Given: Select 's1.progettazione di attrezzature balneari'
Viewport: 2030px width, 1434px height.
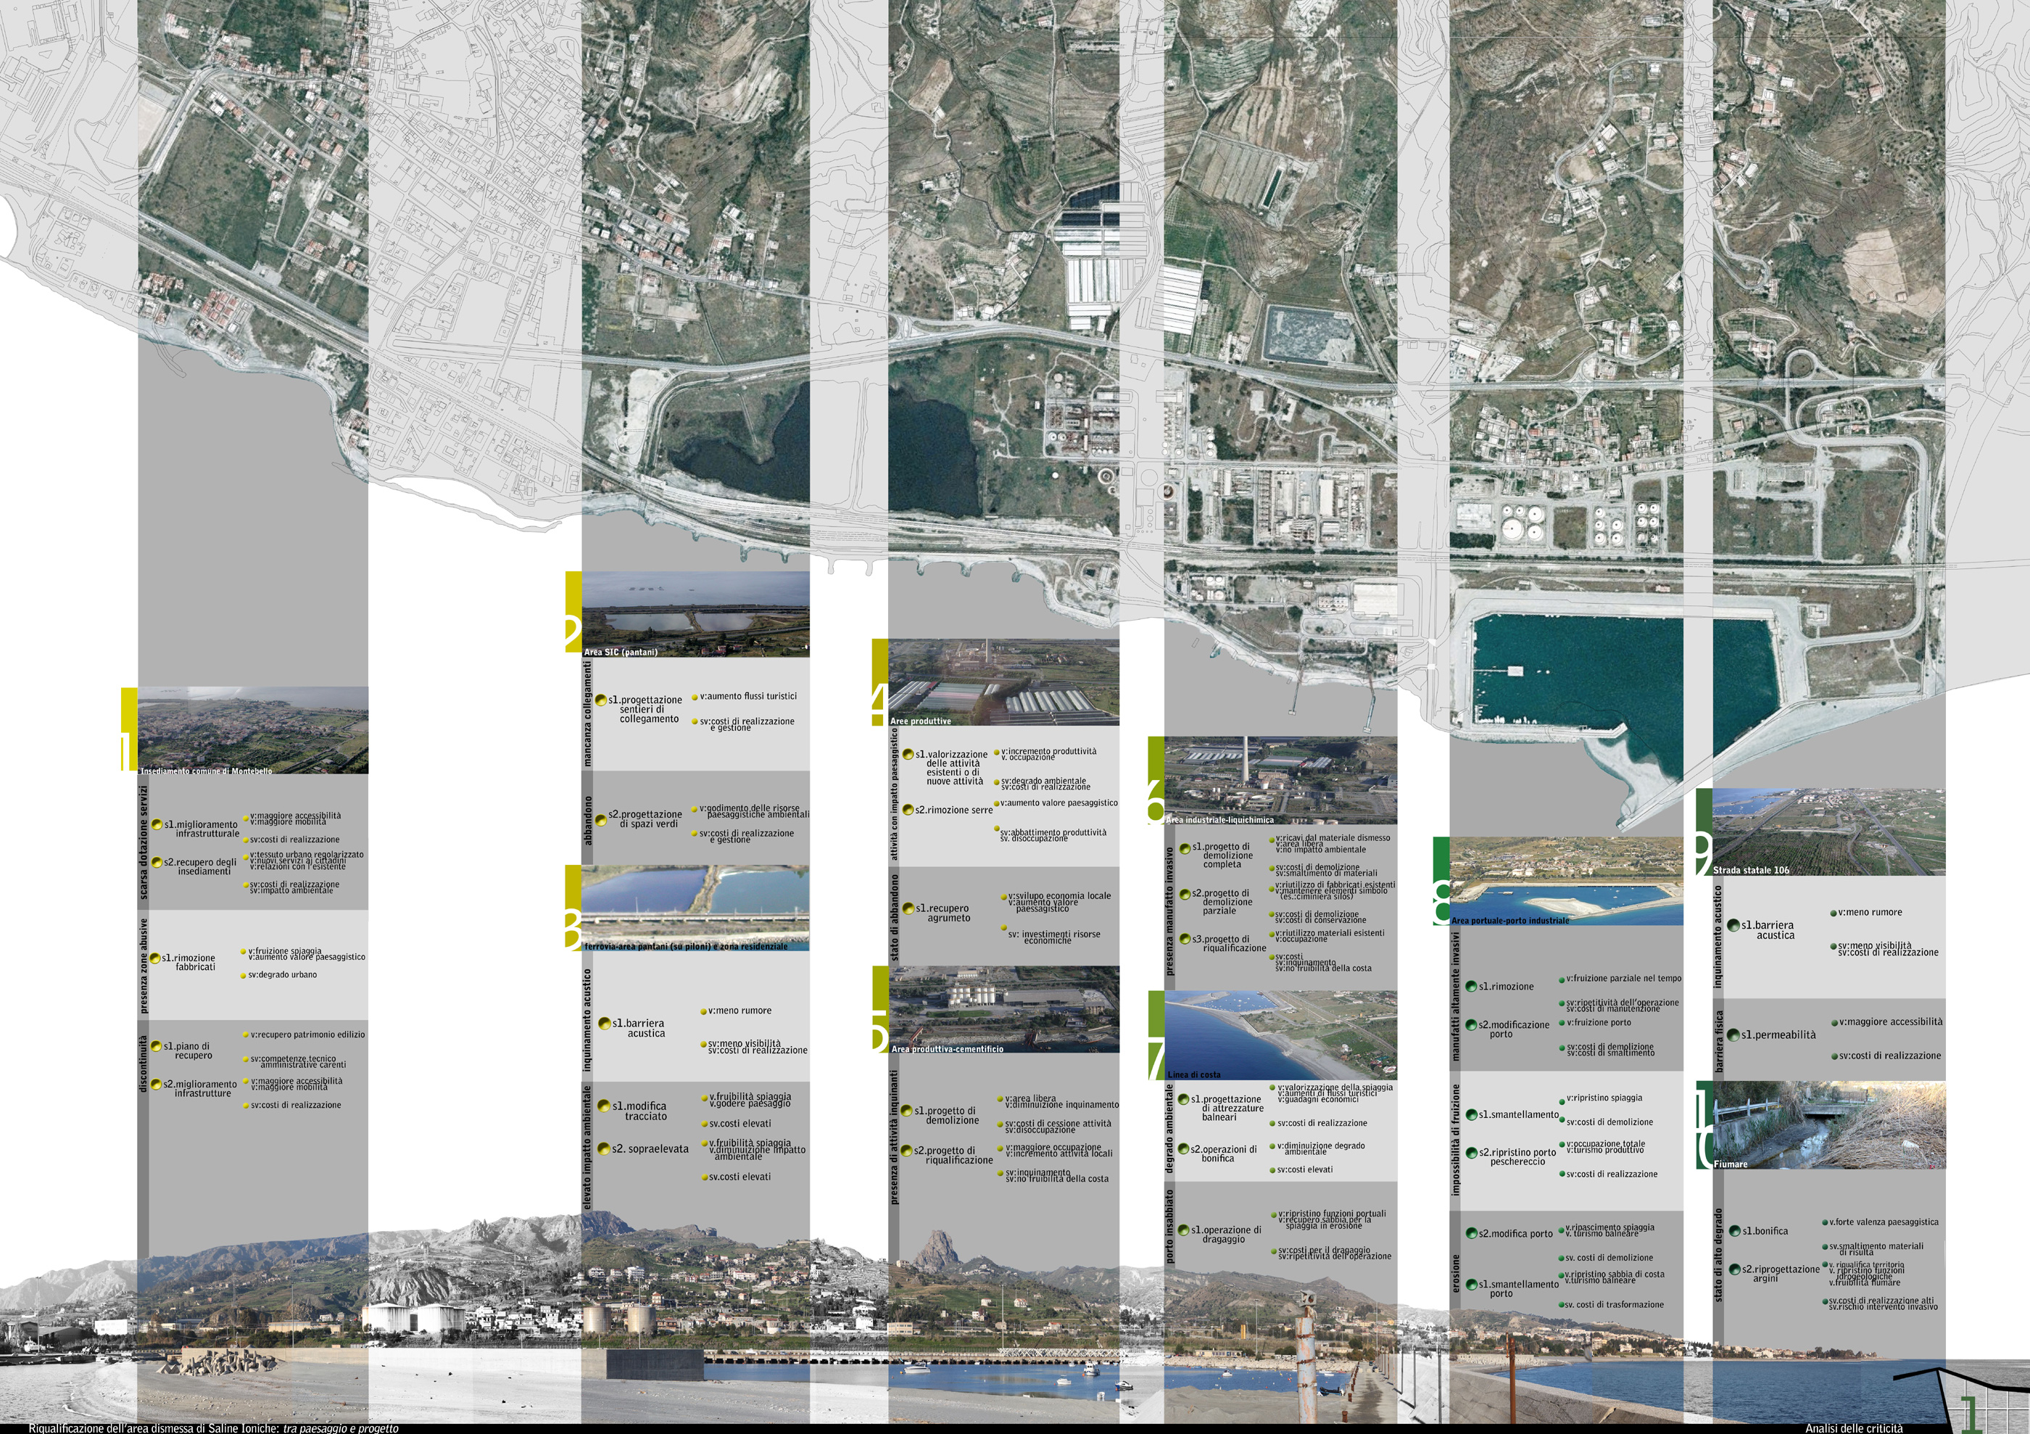Looking at the screenshot, I should [1228, 1108].
